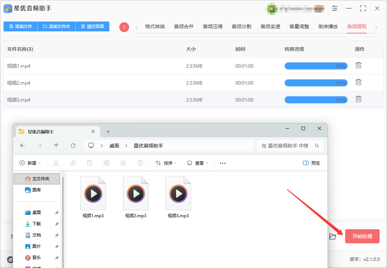Click the Copy icon in Explorer toolbar
This screenshot has height=268, width=387.
coord(73,163)
